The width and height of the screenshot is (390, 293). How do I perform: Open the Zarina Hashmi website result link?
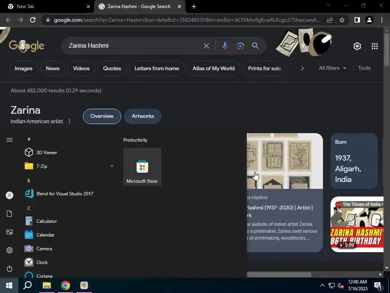pyautogui.click(x=280, y=211)
